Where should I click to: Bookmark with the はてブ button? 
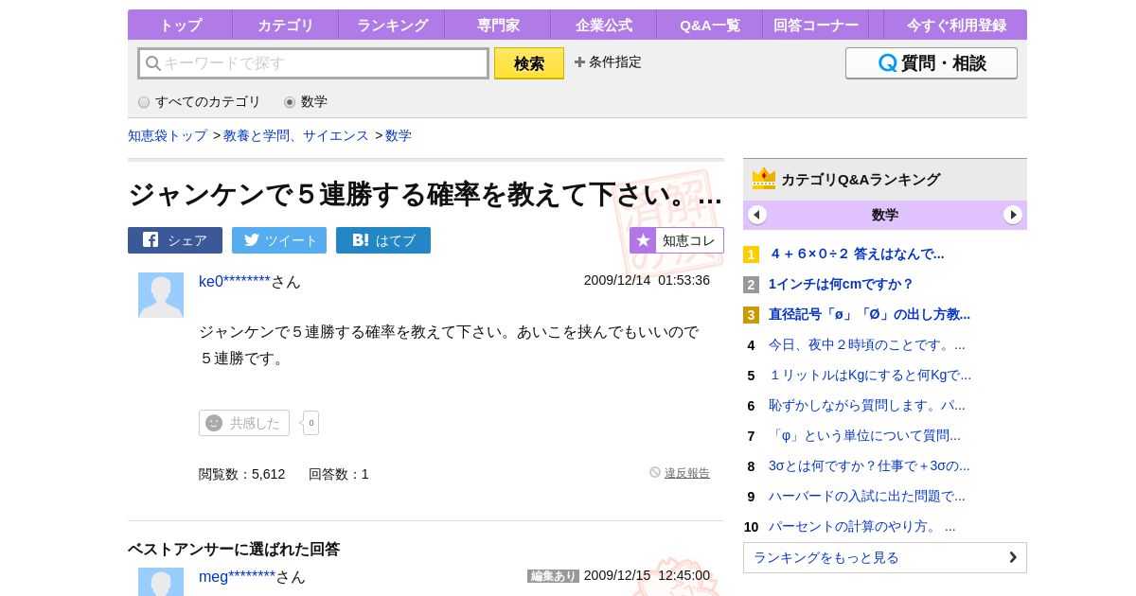pos(383,240)
